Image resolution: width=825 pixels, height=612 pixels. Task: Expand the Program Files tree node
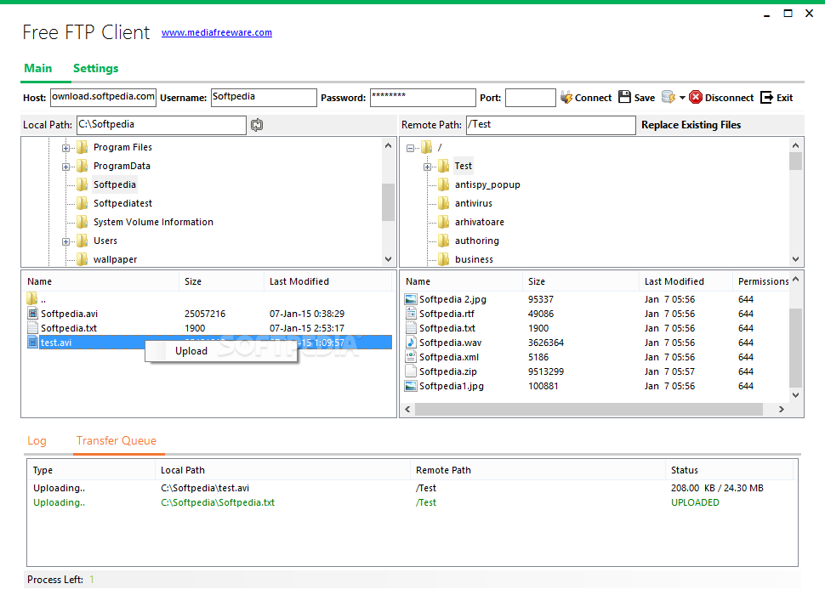tap(65, 148)
